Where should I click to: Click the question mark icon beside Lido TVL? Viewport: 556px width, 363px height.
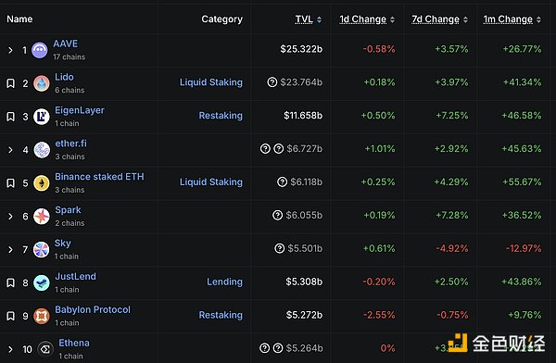tap(272, 82)
